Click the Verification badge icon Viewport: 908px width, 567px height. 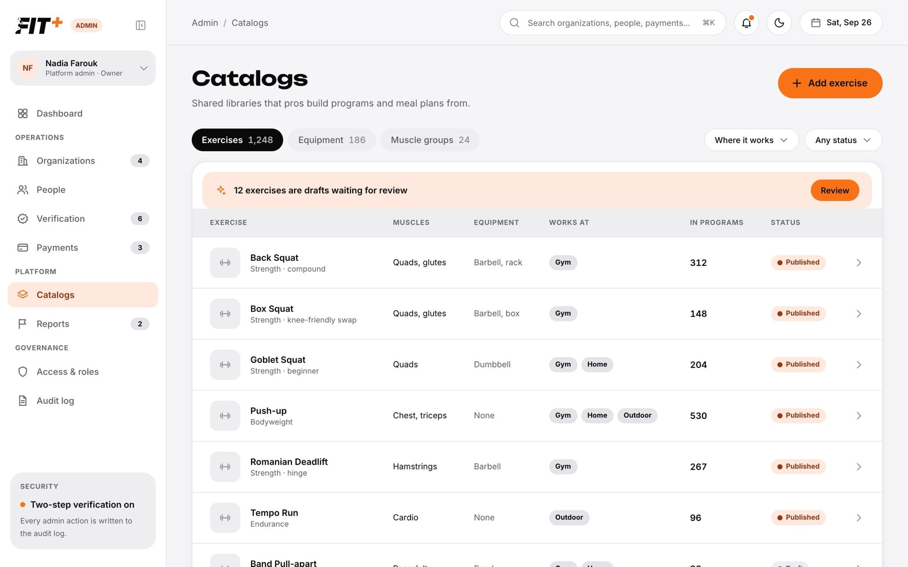[x=23, y=219]
